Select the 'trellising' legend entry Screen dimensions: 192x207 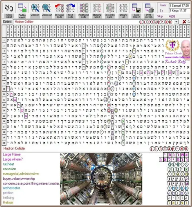pyautogui.click(x=8, y=198)
